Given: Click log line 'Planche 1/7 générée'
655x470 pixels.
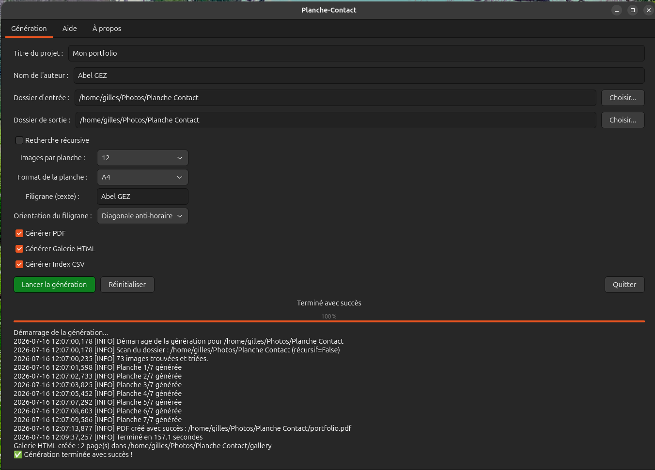Looking at the screenshot, I should [97, 367].
